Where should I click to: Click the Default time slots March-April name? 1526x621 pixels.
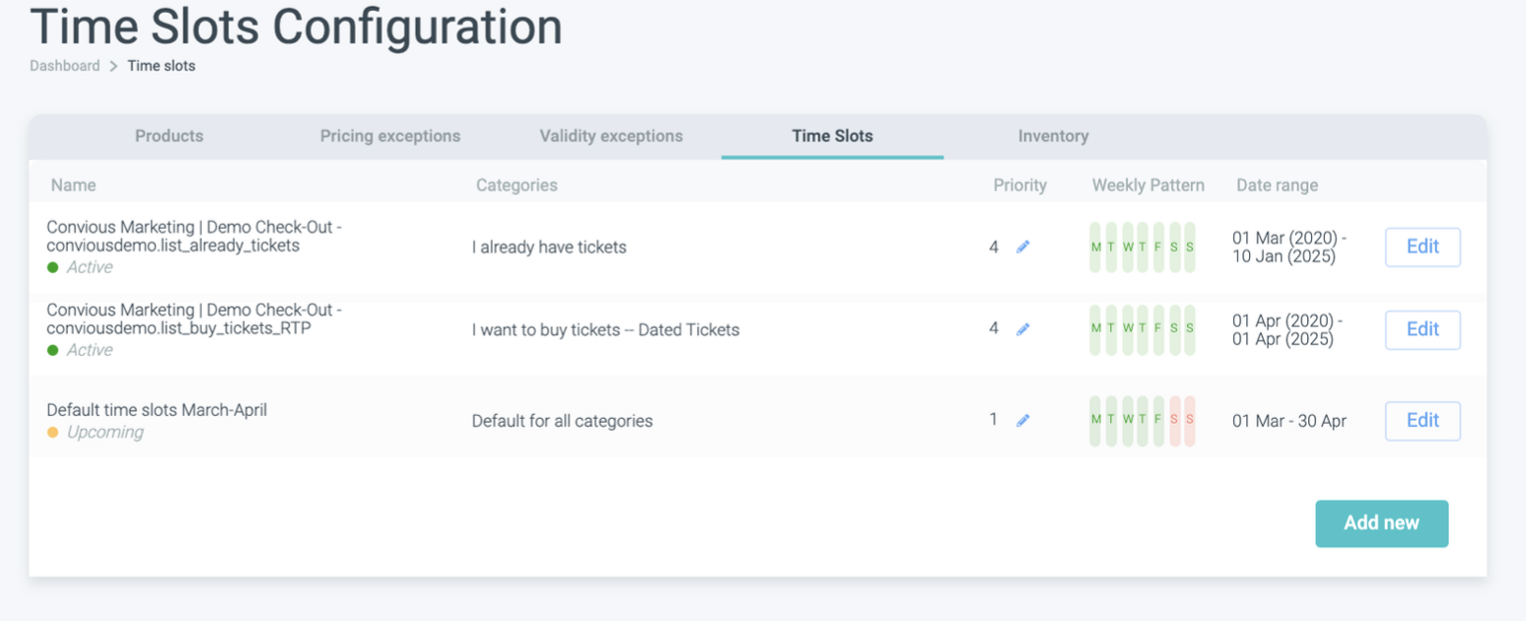coord(157,410)
